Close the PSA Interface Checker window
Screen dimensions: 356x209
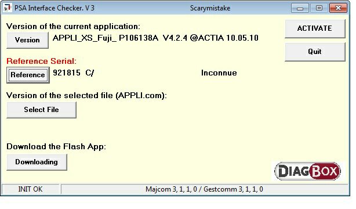[338, 8]
